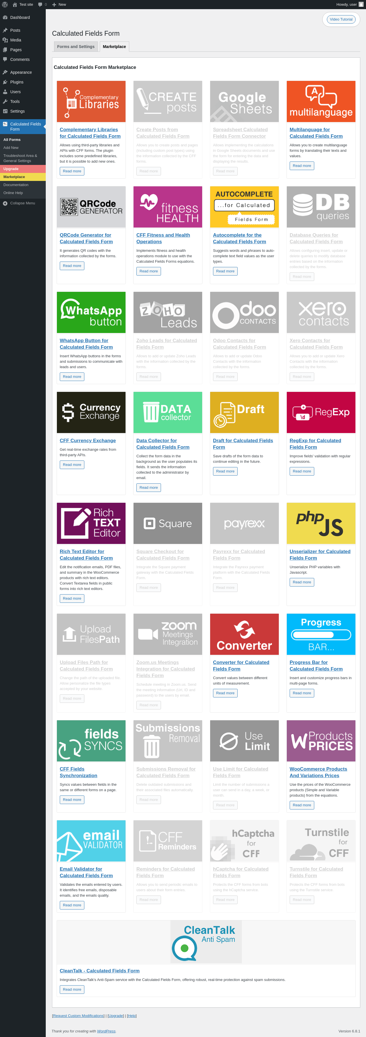
Task: Click the footer Upgrade link
Action: pyautogui.click(x=116, y=1016)
